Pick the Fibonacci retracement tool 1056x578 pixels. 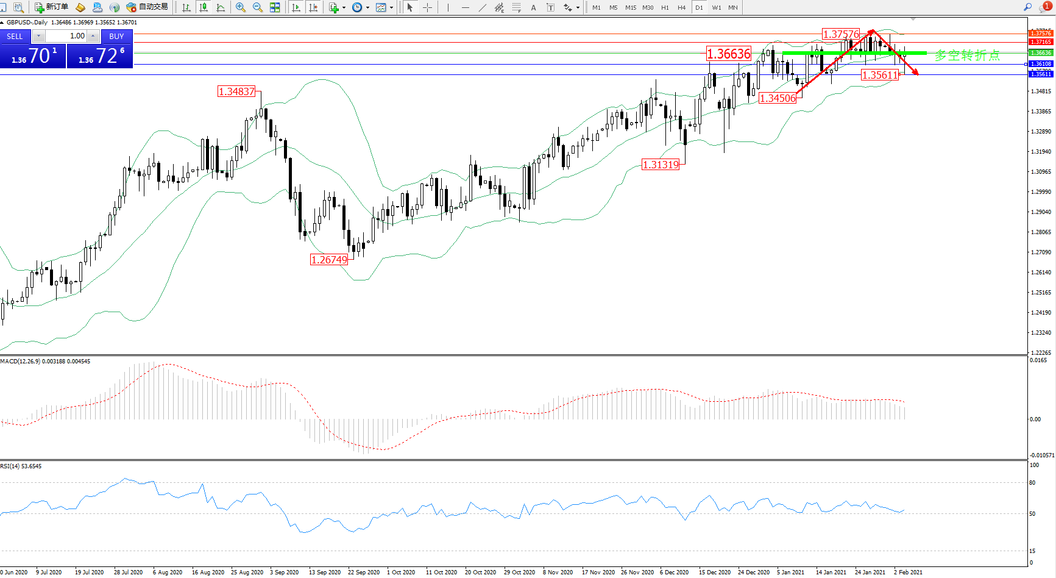[x=516, y=7]
